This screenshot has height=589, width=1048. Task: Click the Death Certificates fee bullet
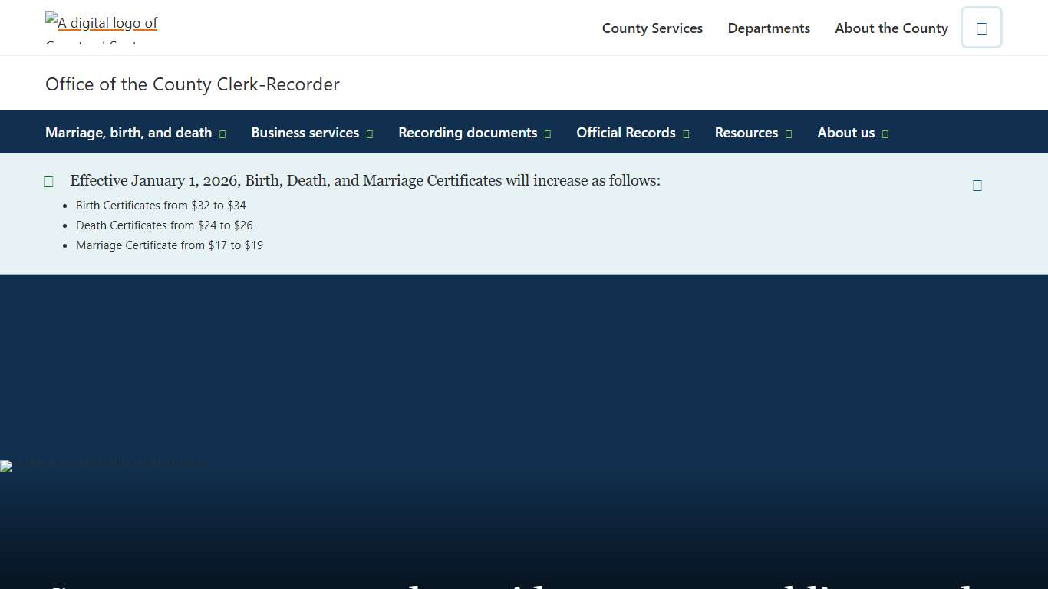[x=164, y=225]
